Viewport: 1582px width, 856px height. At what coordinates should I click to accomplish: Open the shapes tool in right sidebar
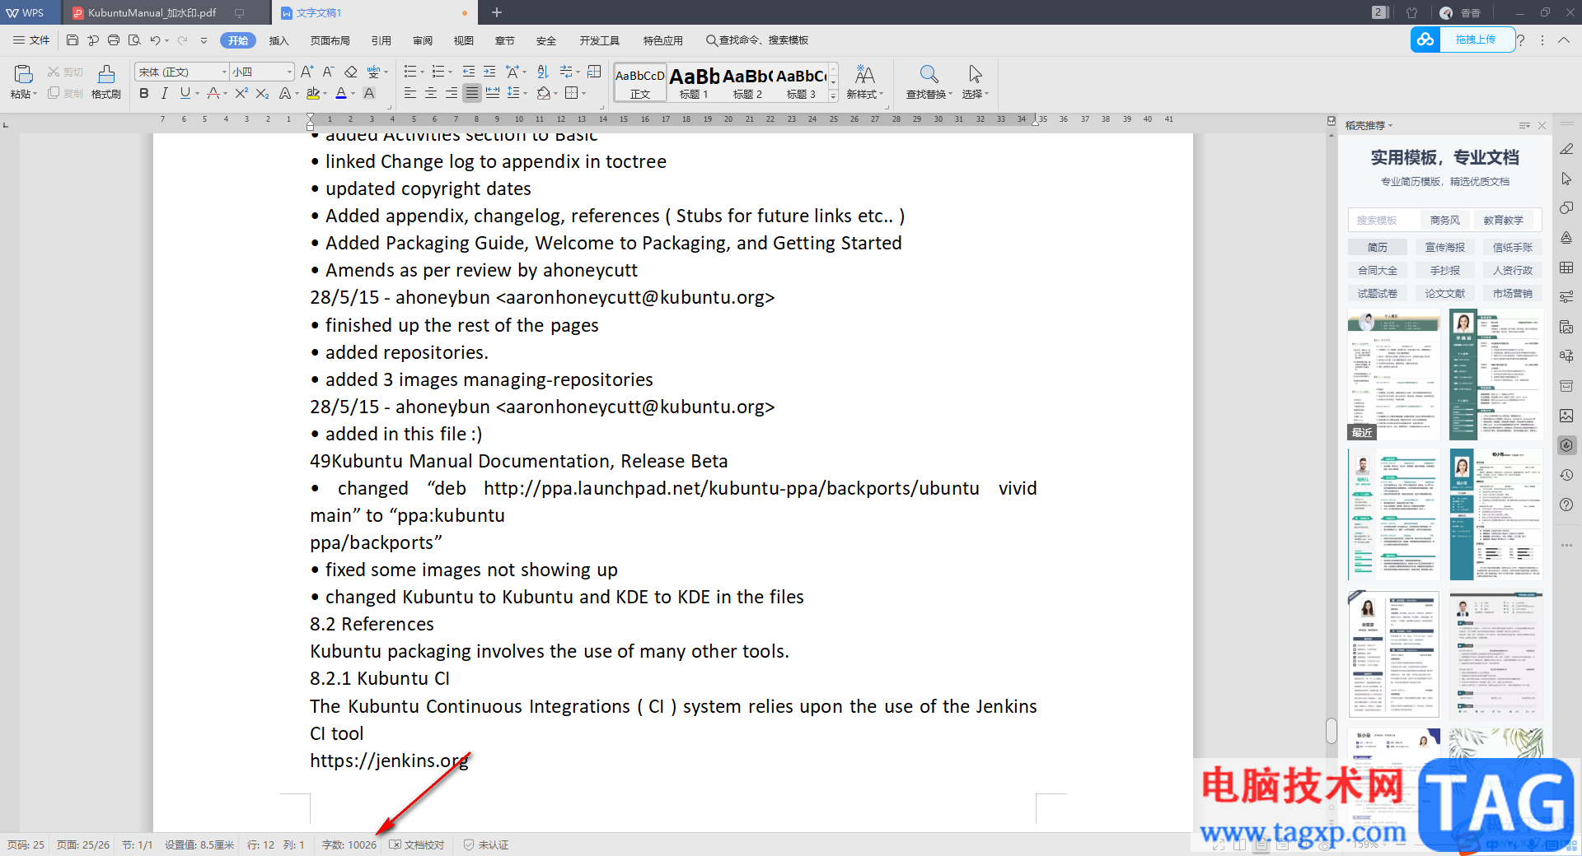coord(1566,208)
